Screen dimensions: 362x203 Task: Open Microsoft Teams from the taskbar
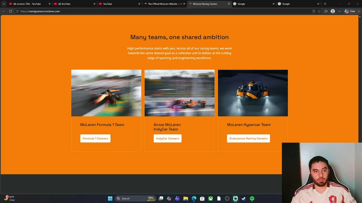[177, 198]
